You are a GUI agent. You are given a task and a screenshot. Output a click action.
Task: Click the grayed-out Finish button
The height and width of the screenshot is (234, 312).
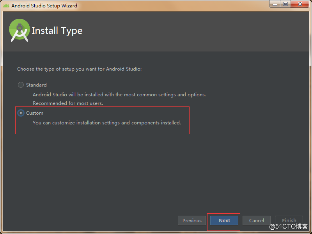(289, 220)
